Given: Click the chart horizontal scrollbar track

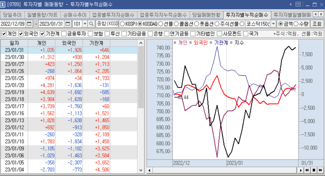Looking at the screenshot, I should pyautogui.click(x=225, y=170).
